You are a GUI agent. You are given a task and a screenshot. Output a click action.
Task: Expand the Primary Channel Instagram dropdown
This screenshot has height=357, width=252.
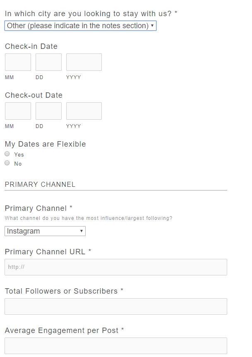point(45,231)
